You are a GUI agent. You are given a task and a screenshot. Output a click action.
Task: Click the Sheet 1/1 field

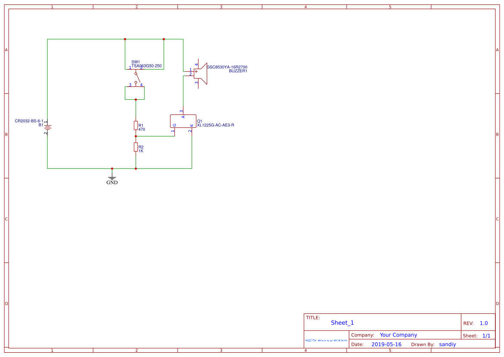[x=487, y=335]
